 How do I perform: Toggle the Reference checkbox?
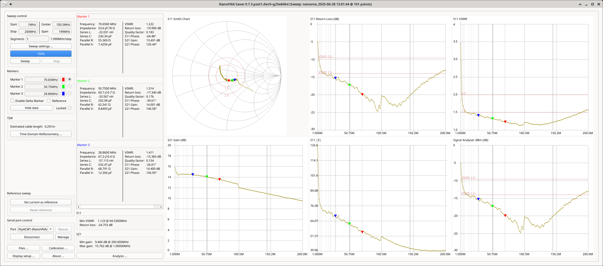coord(49,101)
